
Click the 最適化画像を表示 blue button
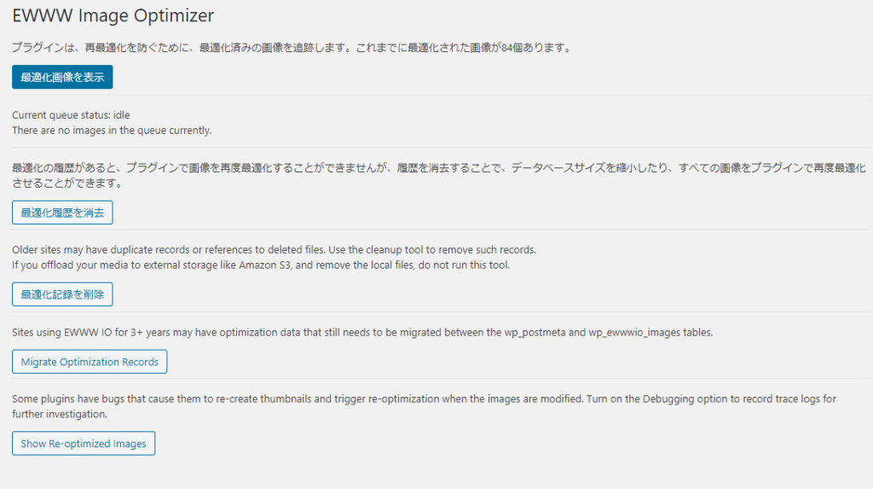62,77
